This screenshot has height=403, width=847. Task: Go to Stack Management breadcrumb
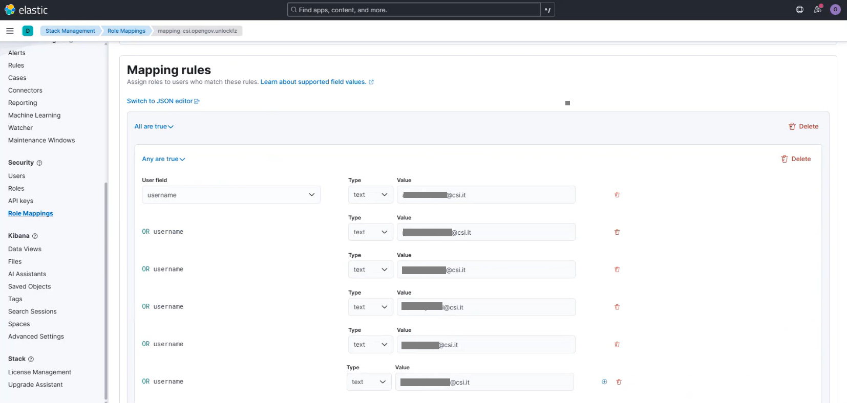pos(70,31)
